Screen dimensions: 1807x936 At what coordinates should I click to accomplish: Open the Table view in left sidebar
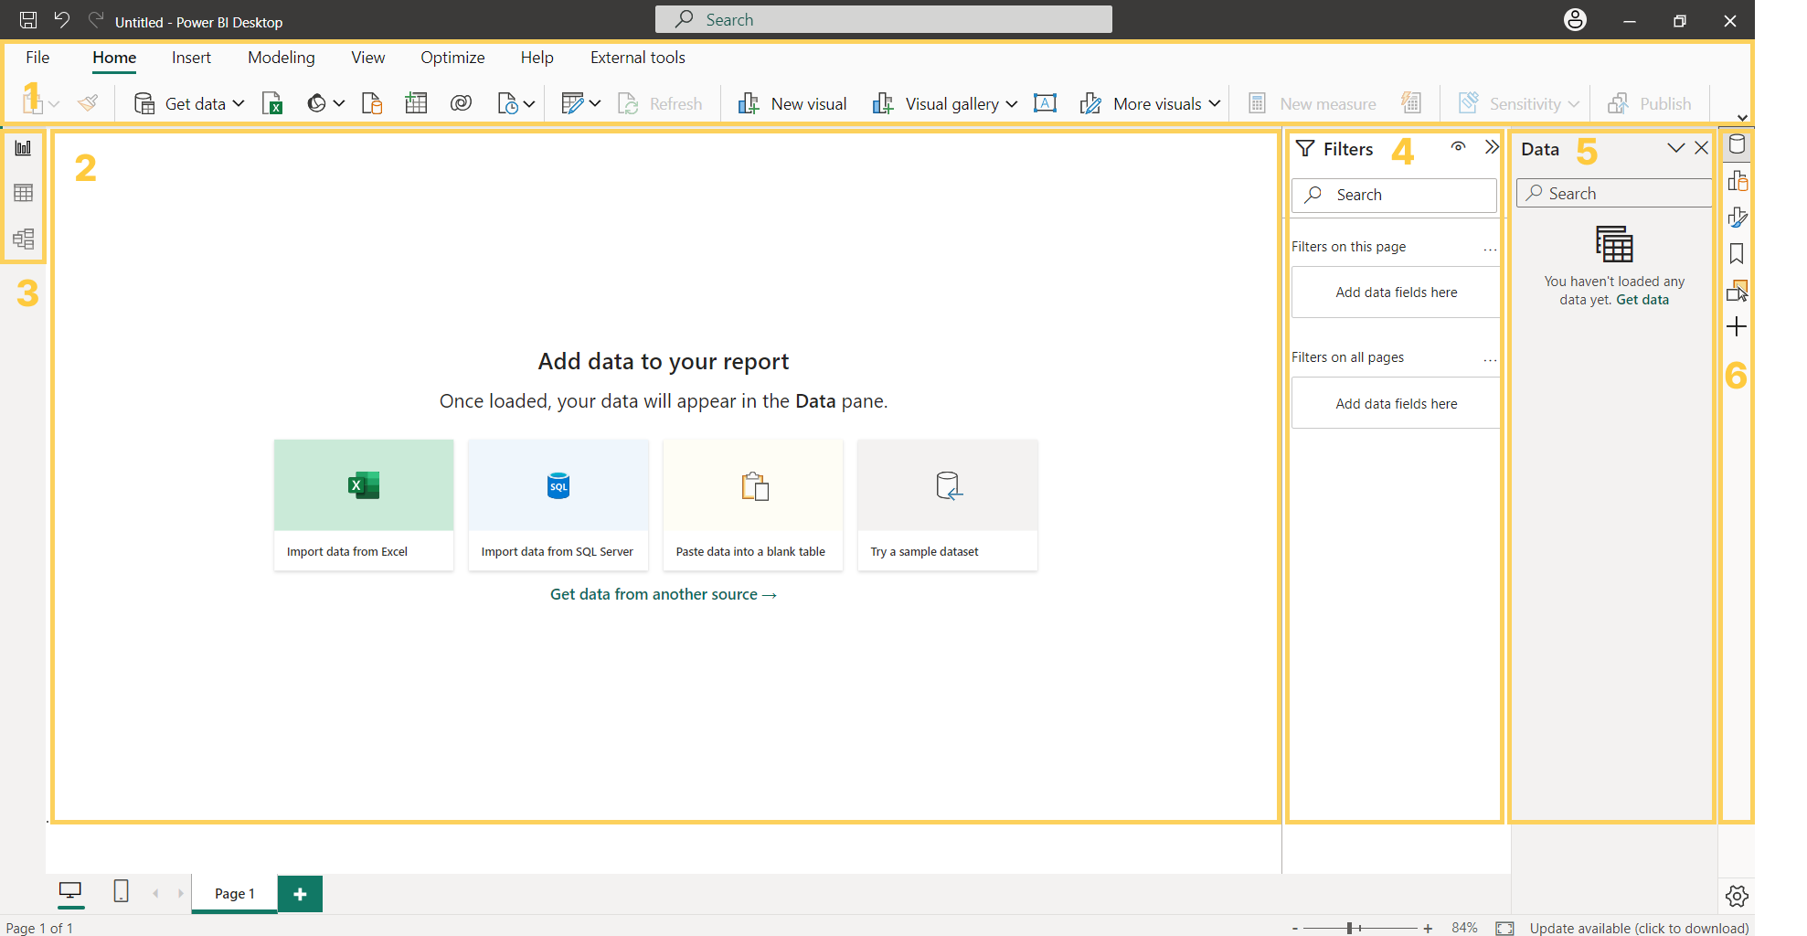click(x=24, y=193)
